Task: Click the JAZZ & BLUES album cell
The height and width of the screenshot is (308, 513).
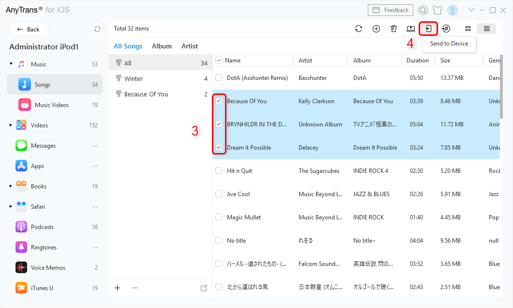Action: [371, 194]
